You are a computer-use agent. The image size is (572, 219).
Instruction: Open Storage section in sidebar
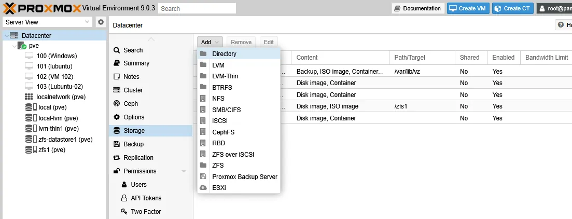151,131
